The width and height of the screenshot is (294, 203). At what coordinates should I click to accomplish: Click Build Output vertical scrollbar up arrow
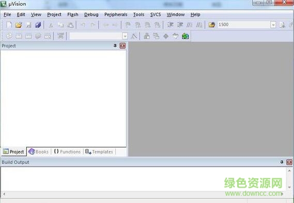289,171
